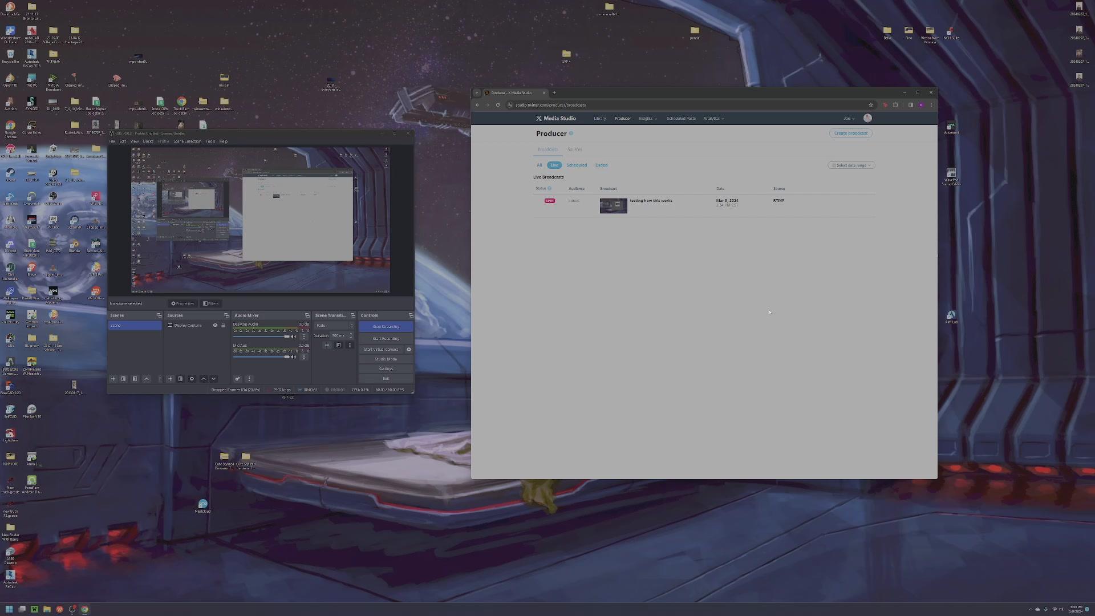This screenshot has height=616, width=1095.
Task: Open the OBS Edit menu
Action: (x=123, y=141)
